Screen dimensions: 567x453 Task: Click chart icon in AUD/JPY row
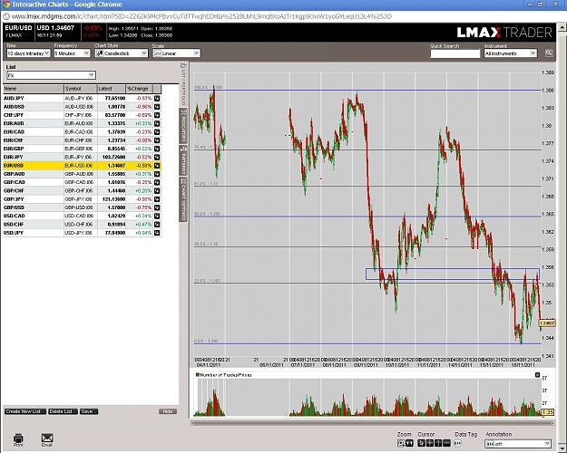pyautogui.click(x=157, y=98)
